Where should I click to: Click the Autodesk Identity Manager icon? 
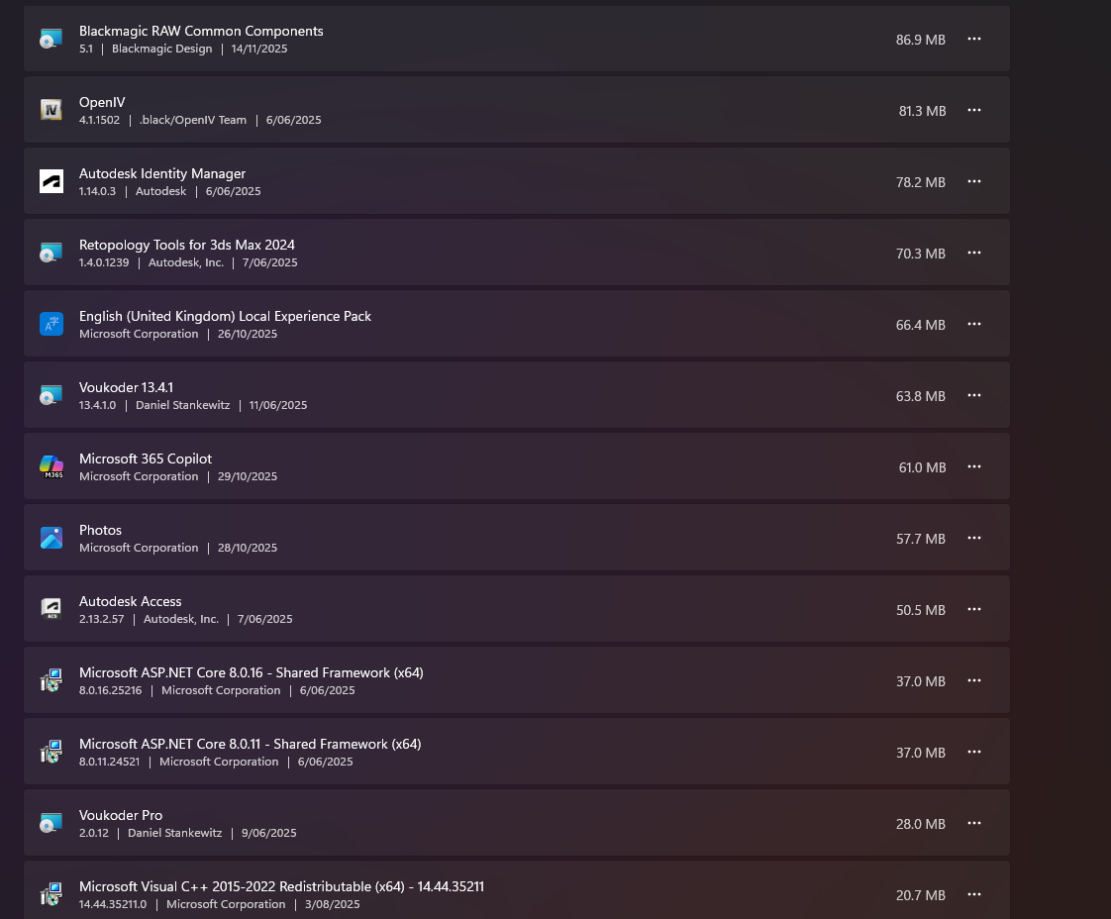[51, 181]
